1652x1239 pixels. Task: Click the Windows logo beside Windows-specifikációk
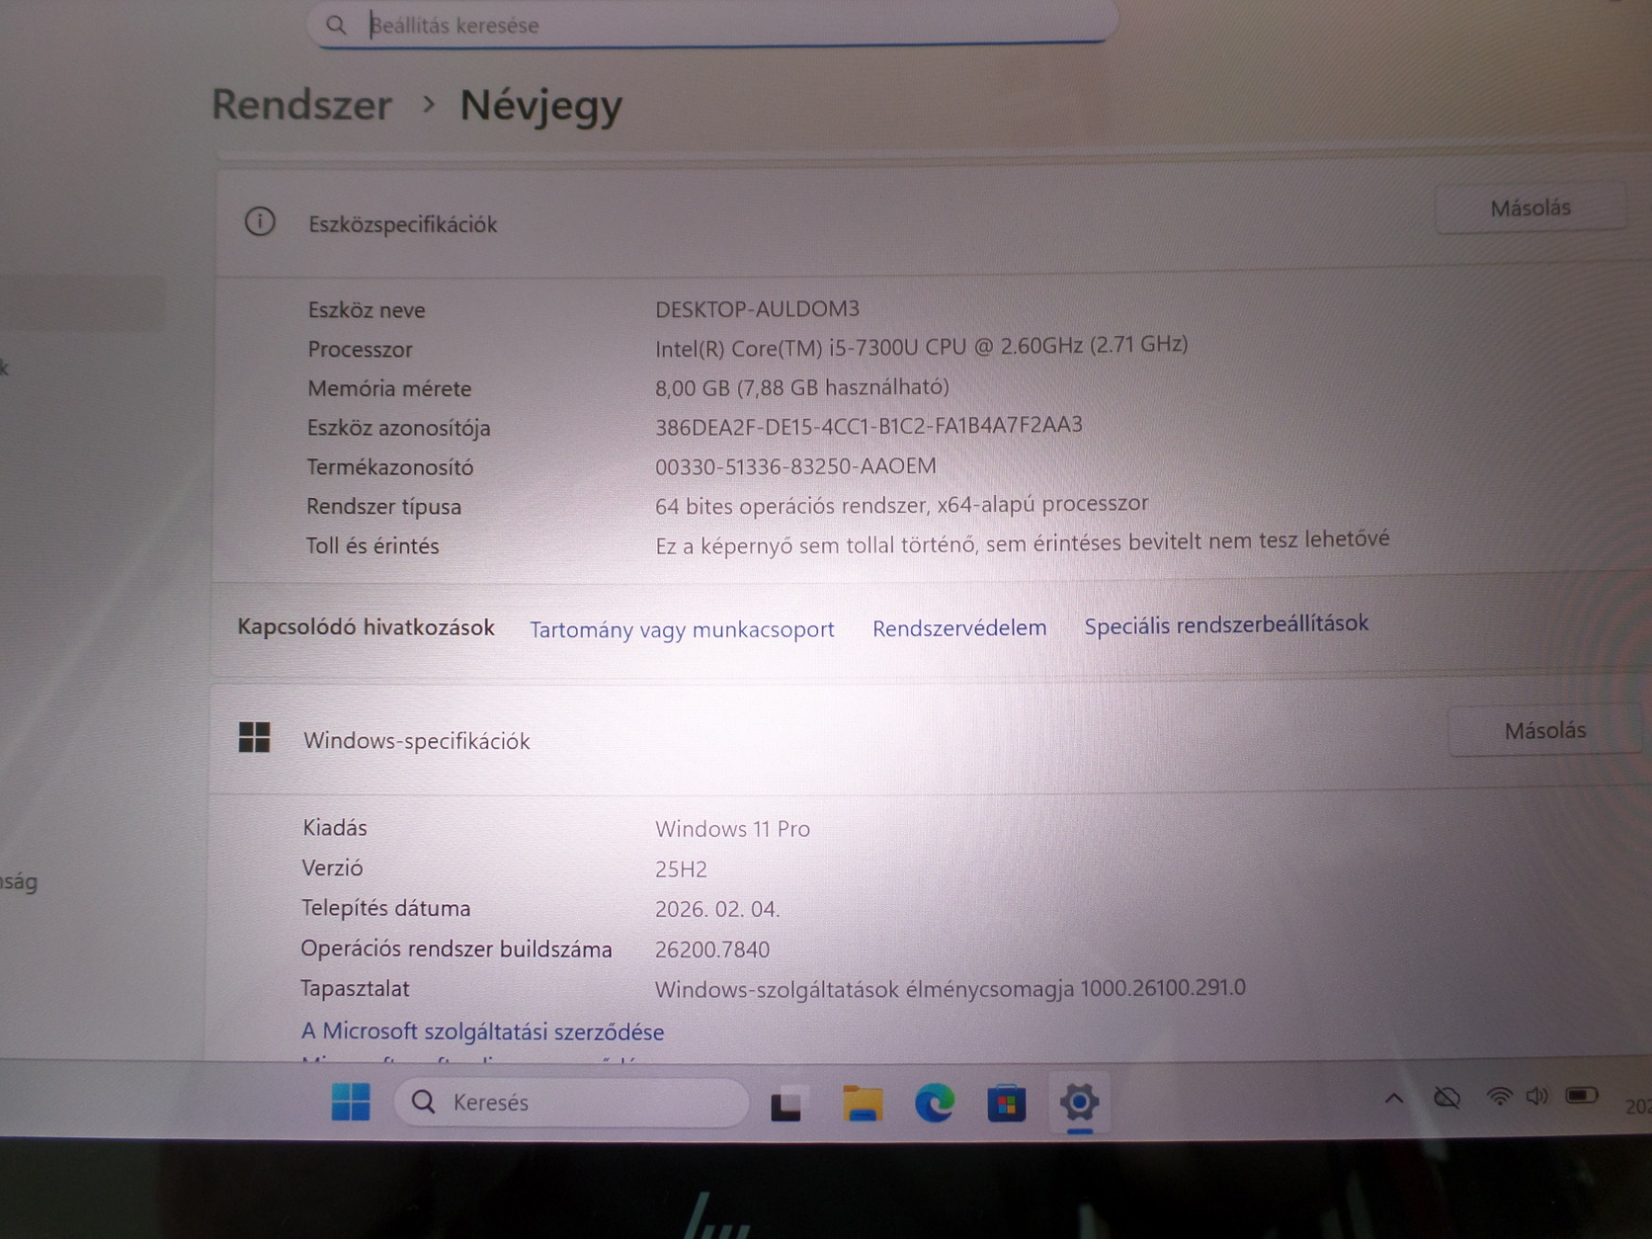pyautogui.click(x=254, y=737)
